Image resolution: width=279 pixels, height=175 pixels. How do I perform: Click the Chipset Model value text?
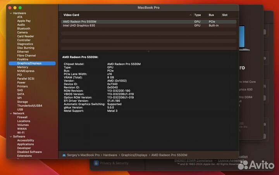point(124,64)
